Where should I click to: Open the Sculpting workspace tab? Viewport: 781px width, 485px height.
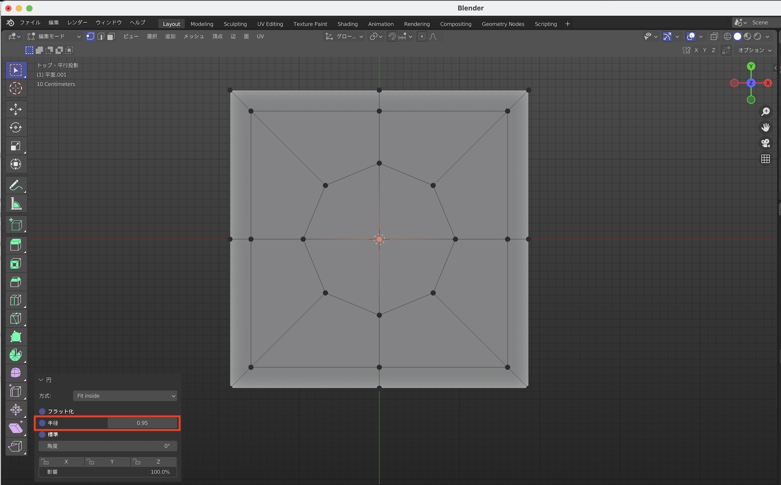(x=235, y=24)
